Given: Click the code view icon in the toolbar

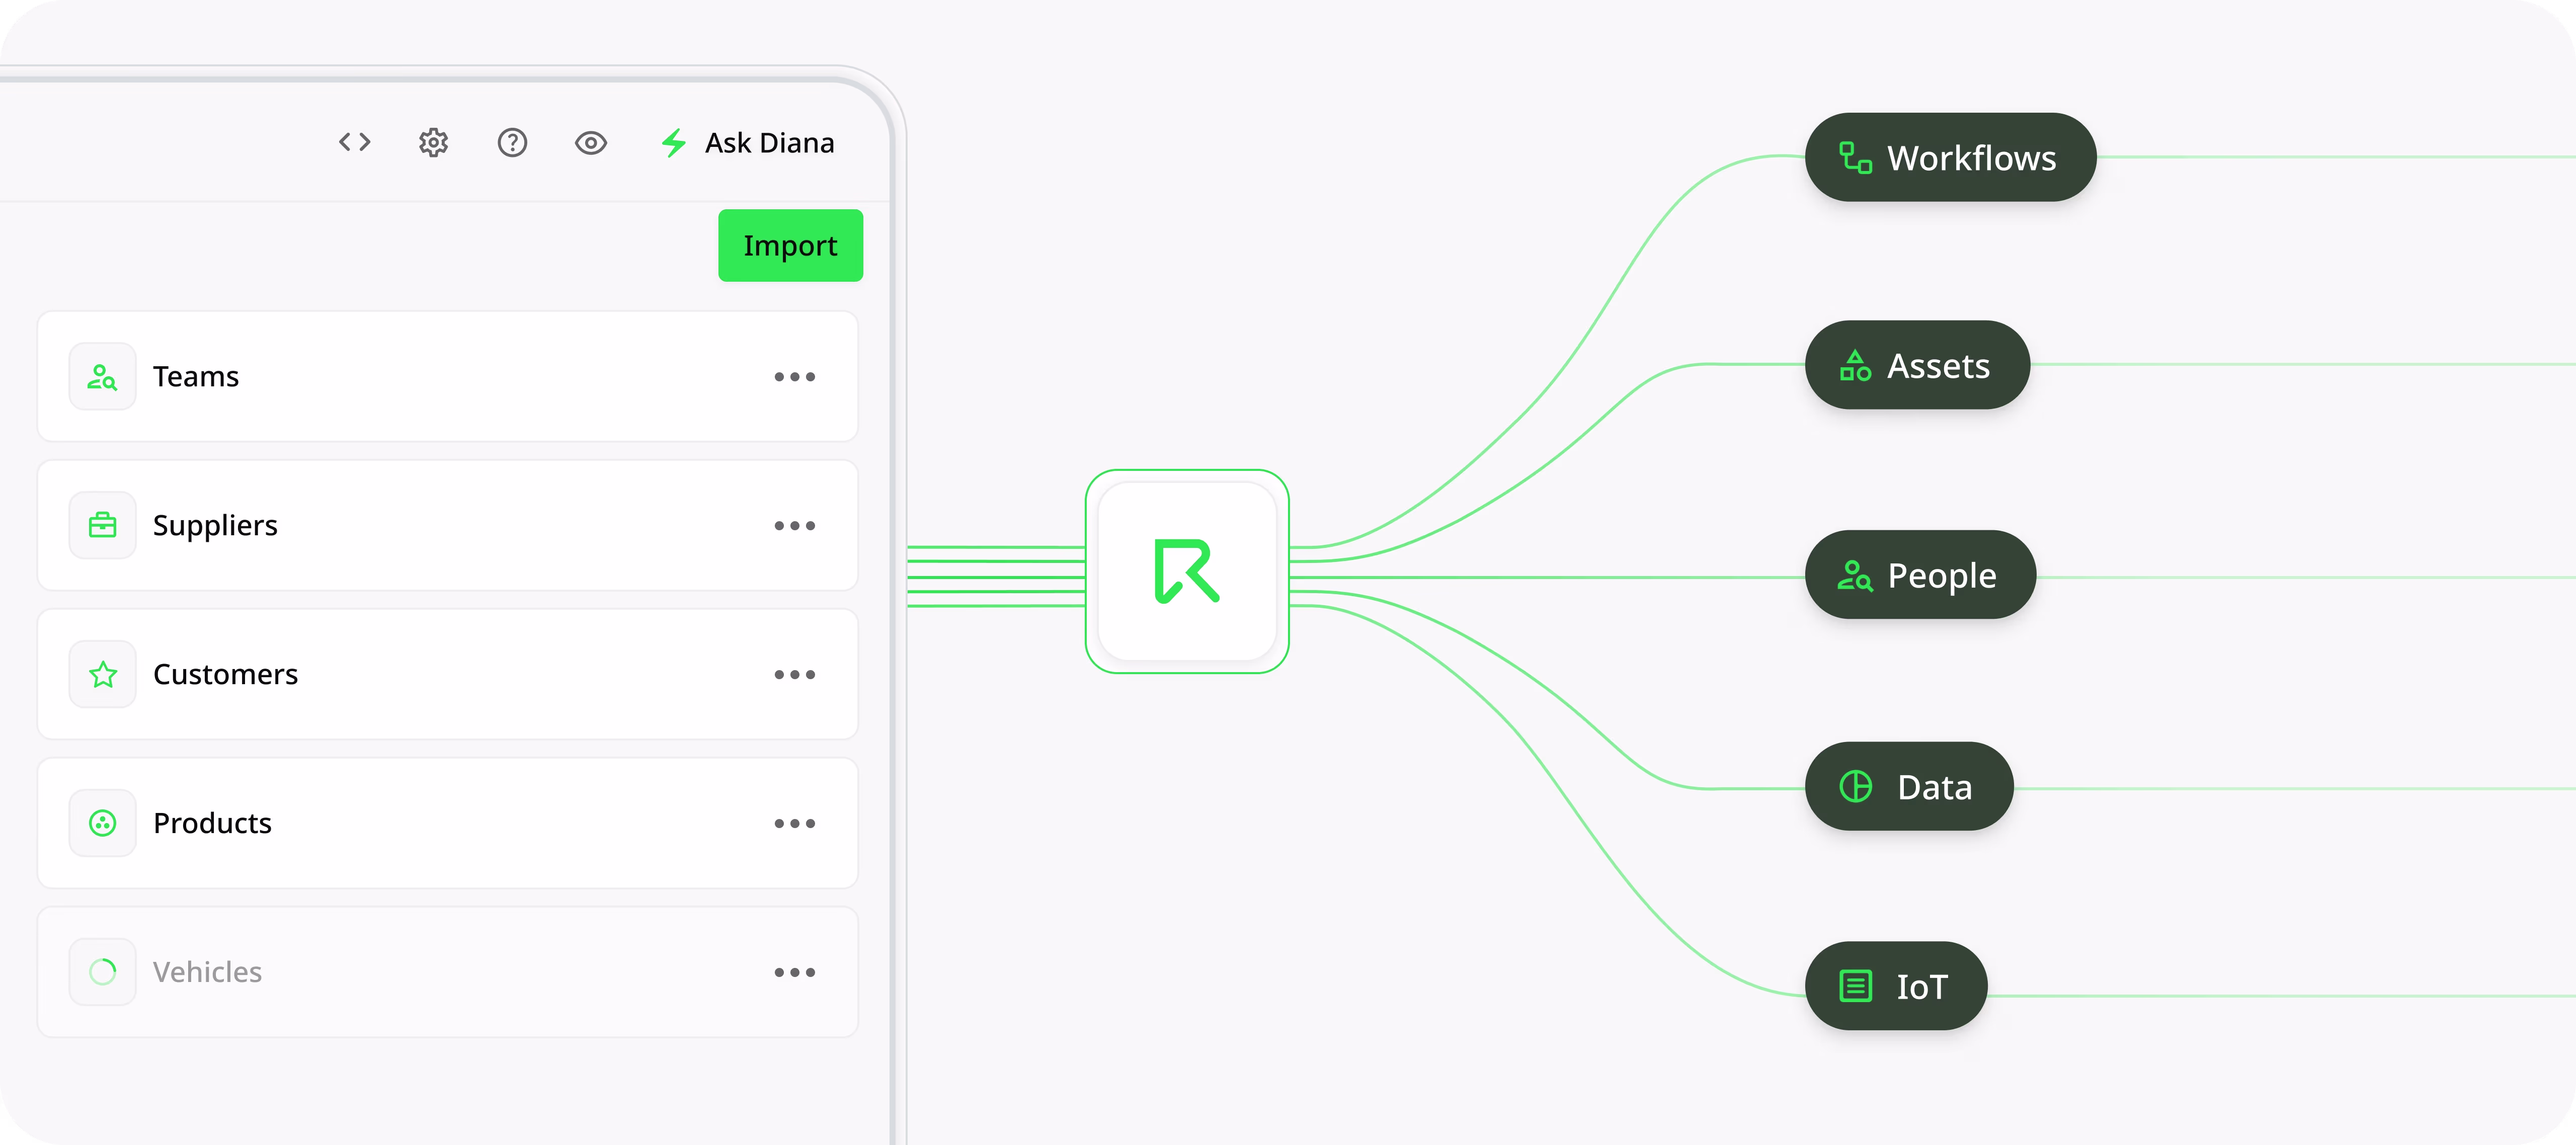Looking at the screenshot, I should click(354, 142).
